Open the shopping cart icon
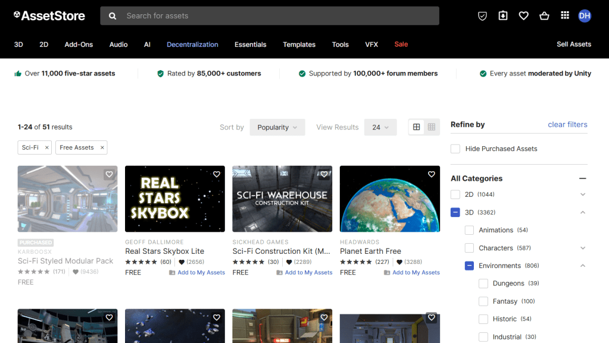Viewport: 609px width, 343px height. (544, 16)
